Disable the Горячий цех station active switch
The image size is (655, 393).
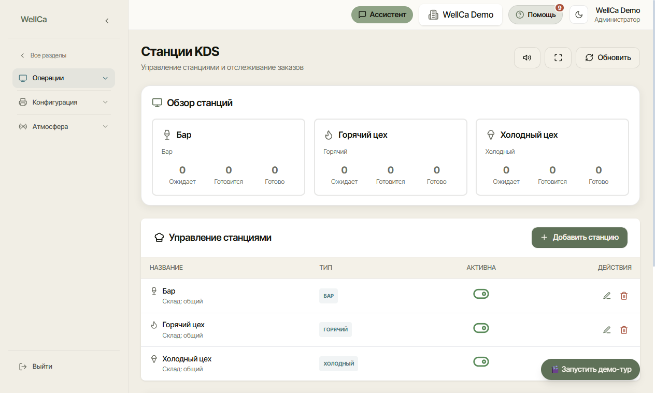[x=481, y=328]
